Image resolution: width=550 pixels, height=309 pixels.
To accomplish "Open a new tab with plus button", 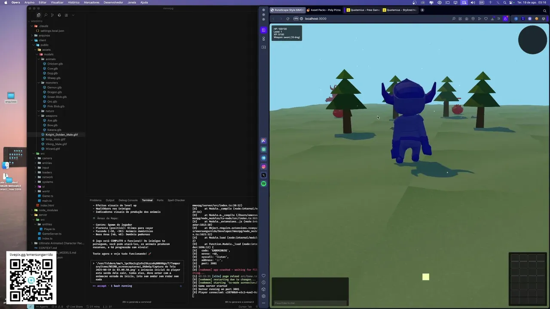I will pos(422,10).
